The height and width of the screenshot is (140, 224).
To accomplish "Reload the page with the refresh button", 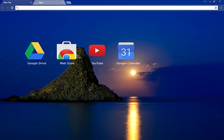I will [12, 8].
